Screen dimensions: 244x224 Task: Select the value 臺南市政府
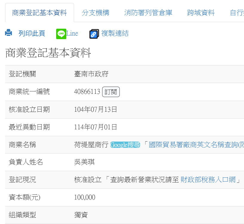[x=91, y=74]
